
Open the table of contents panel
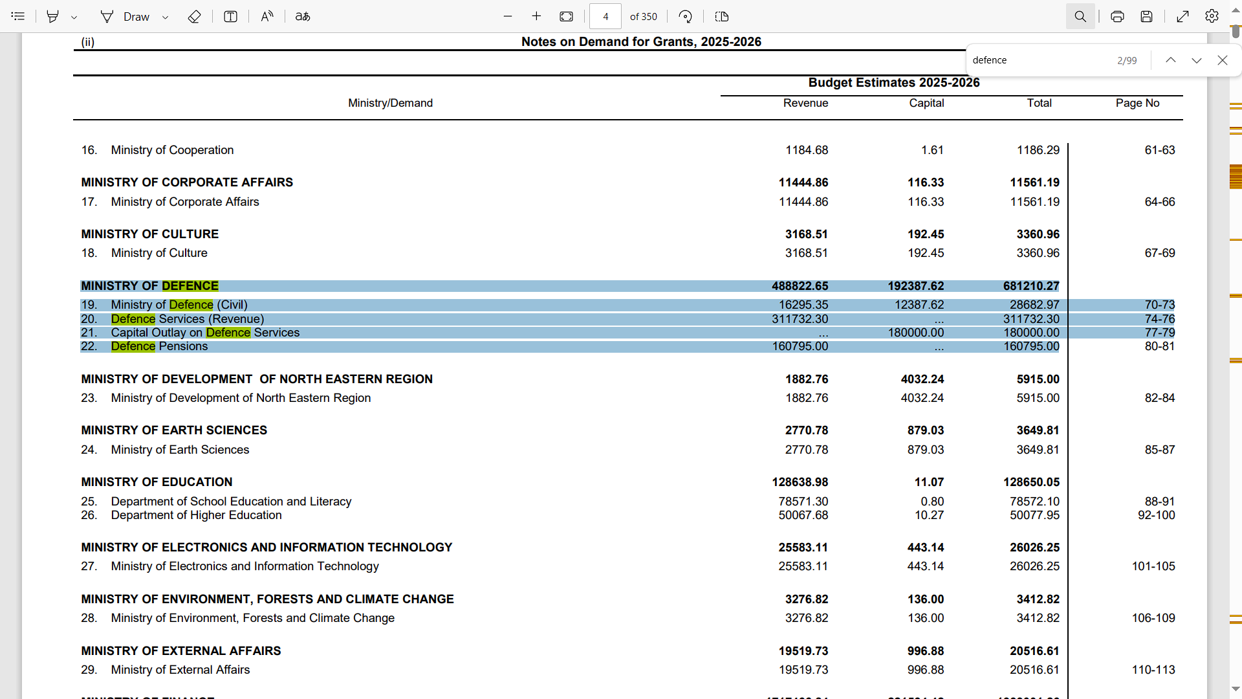click(18, 16)
